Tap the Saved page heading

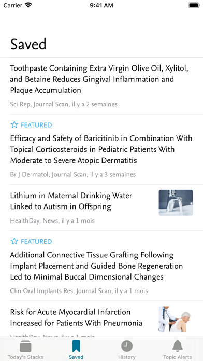tap(28, 44)
